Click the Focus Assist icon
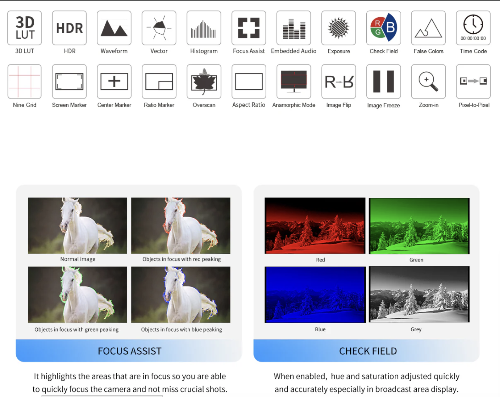500x397 pixels. 249,28
